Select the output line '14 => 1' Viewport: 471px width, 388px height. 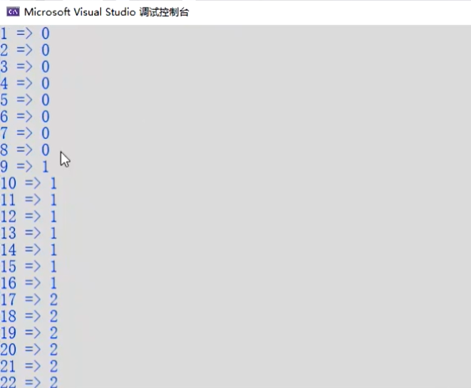click(x=29, y=250)
